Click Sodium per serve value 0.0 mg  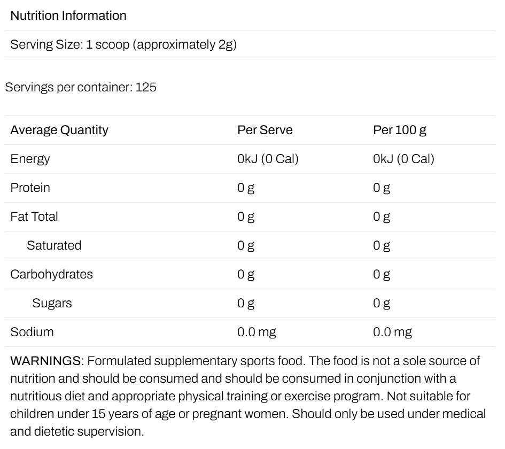[x=257, y=332]
